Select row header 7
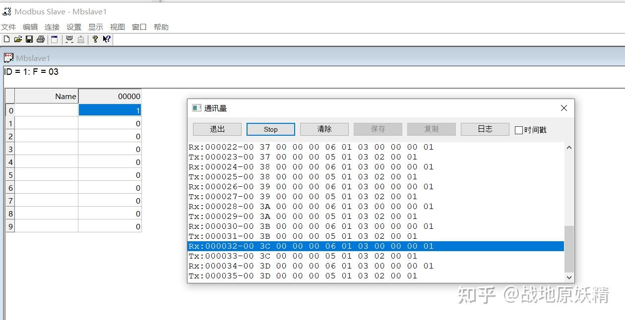This screenshot has height=320, width=625. (10, 201)
